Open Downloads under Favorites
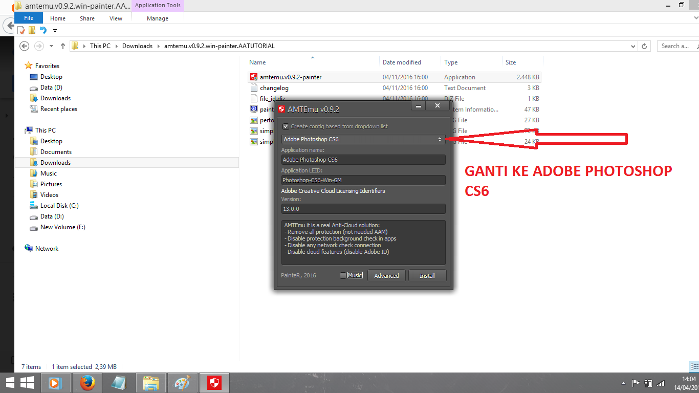The image size is (699, 393). click(x=55, y=98)
